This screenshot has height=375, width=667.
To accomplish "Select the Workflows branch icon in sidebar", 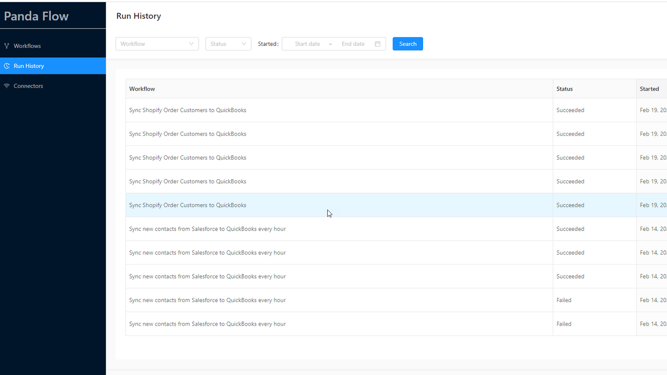I will pyautogui.click(x=7, y=46).
